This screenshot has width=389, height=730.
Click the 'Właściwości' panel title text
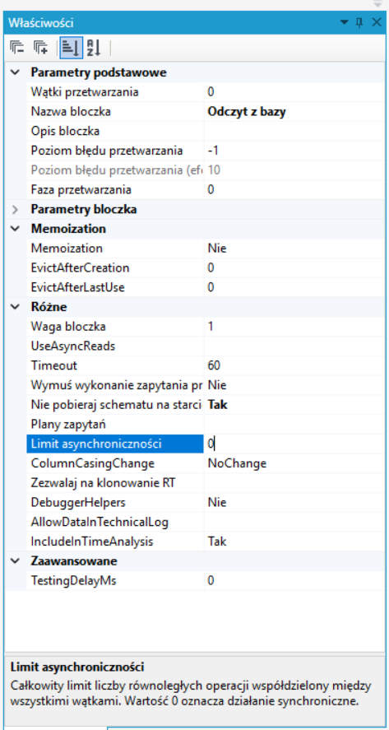(x=41, y=23)
